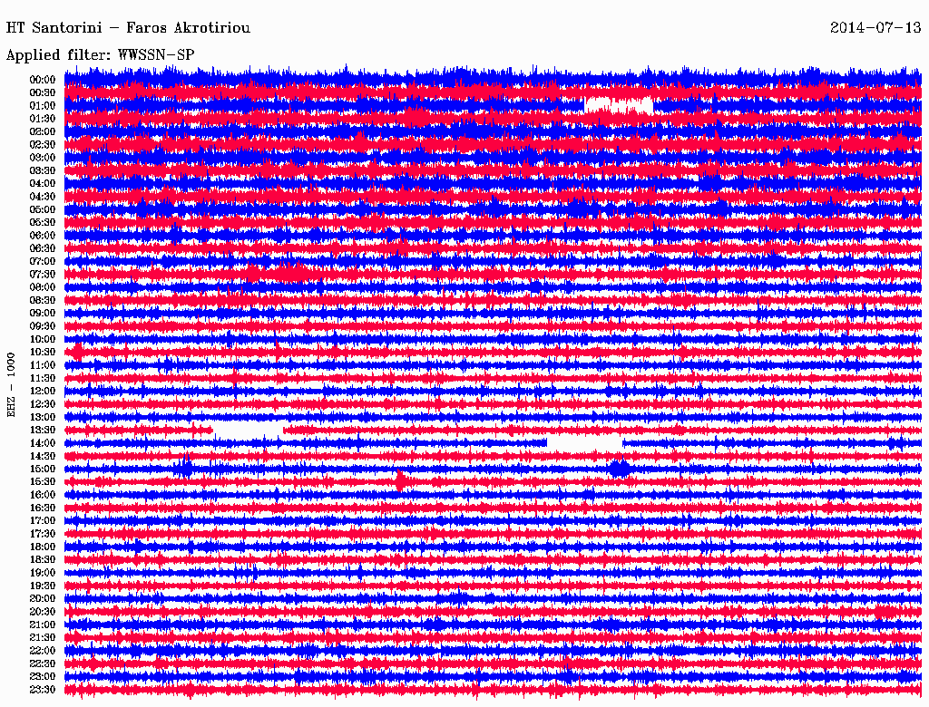Click the 03:30 time label
929x707 pixels.
(42, 171)
